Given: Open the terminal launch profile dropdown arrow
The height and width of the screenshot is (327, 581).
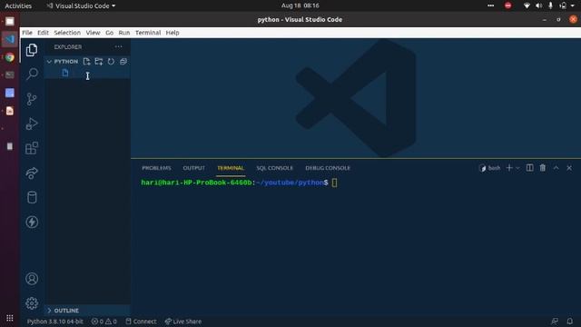Looking at the screenshot, I should click(517, 168).
